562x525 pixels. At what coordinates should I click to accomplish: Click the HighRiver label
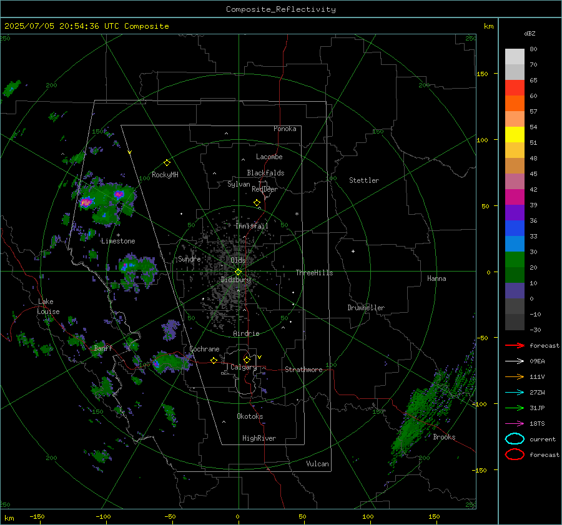tap(259, 438)
